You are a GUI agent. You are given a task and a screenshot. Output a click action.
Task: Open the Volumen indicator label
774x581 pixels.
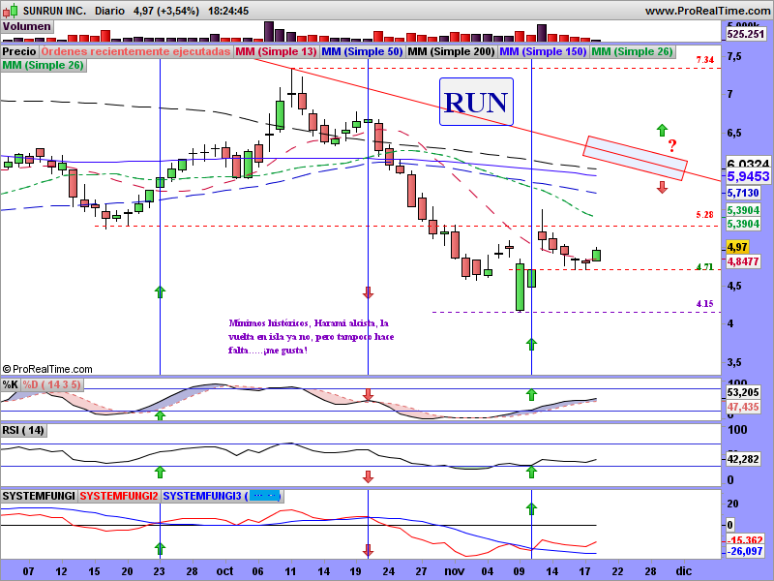coord(27,26)
